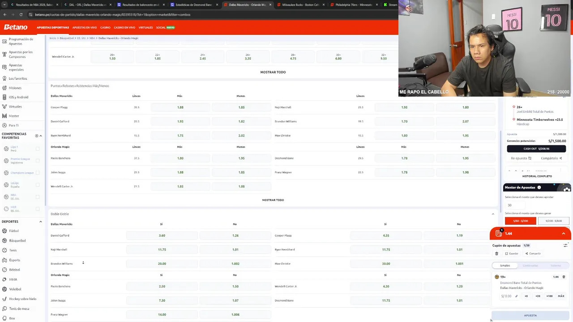Select Esports gamepad icon

pos(4,260)
